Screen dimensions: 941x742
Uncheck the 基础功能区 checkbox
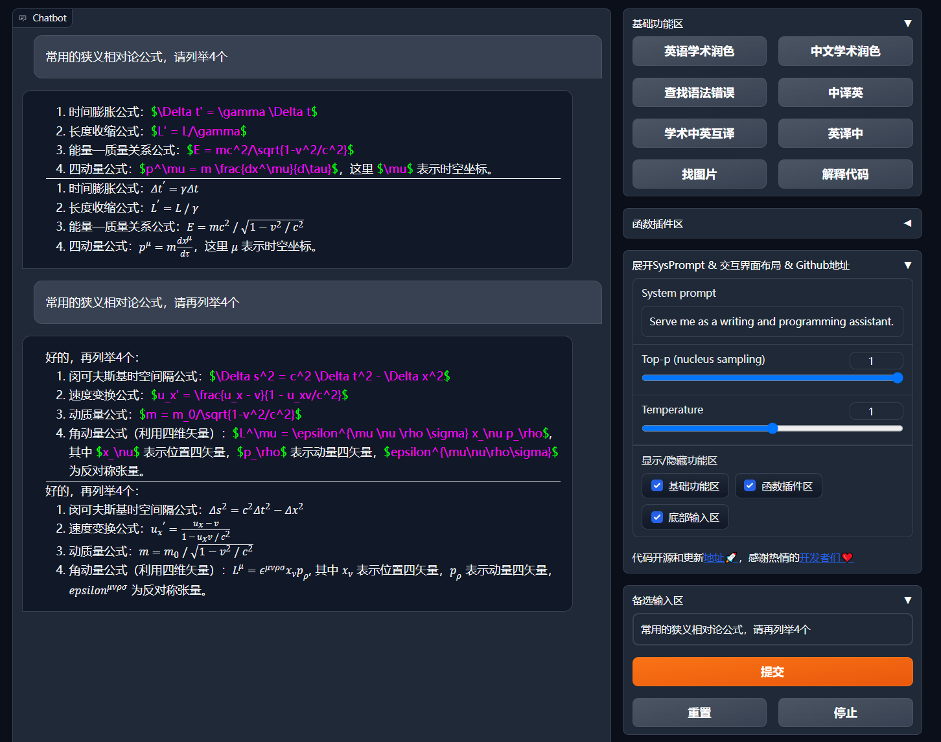coord(657,486)
